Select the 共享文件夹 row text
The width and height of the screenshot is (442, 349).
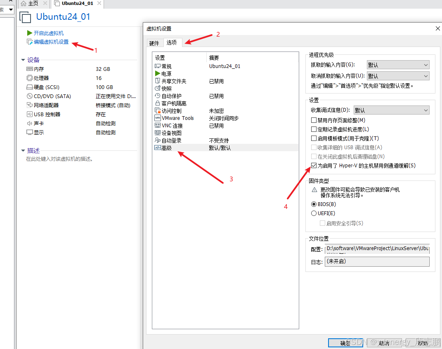click(x=174, y=81)
